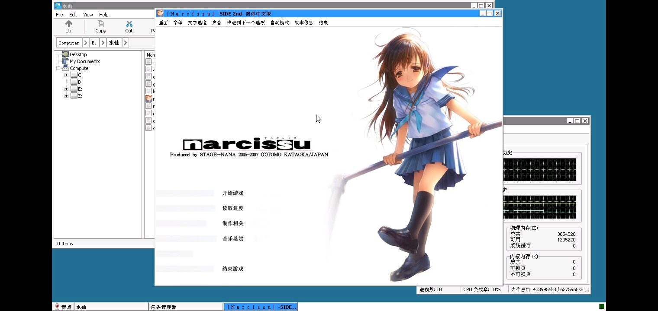The image size is (658, 311).
Task: Click the wine glass start icon on taskbar
Action: (x=57, y=307)
